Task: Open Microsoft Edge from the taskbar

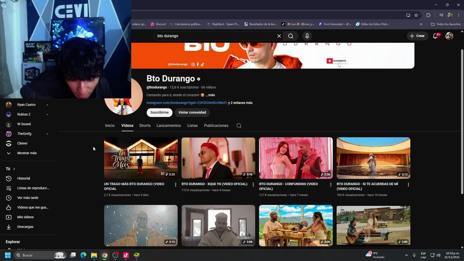Action: [83, 255]
